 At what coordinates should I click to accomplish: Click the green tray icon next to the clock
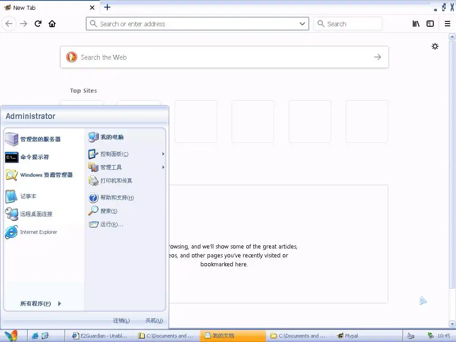431,336
